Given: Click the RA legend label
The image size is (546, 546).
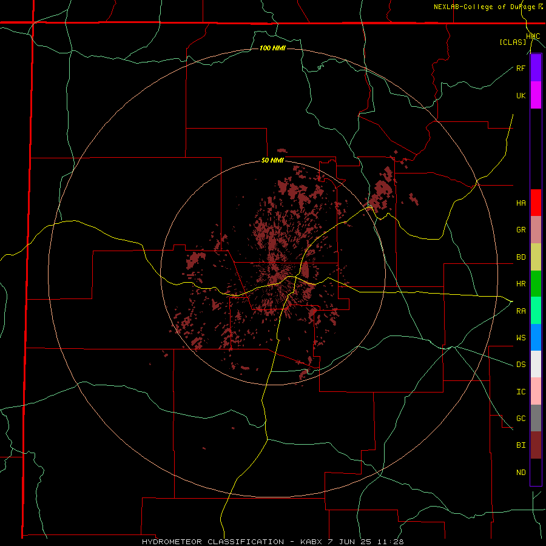Looking at the screenshot, I should (521, 311).
